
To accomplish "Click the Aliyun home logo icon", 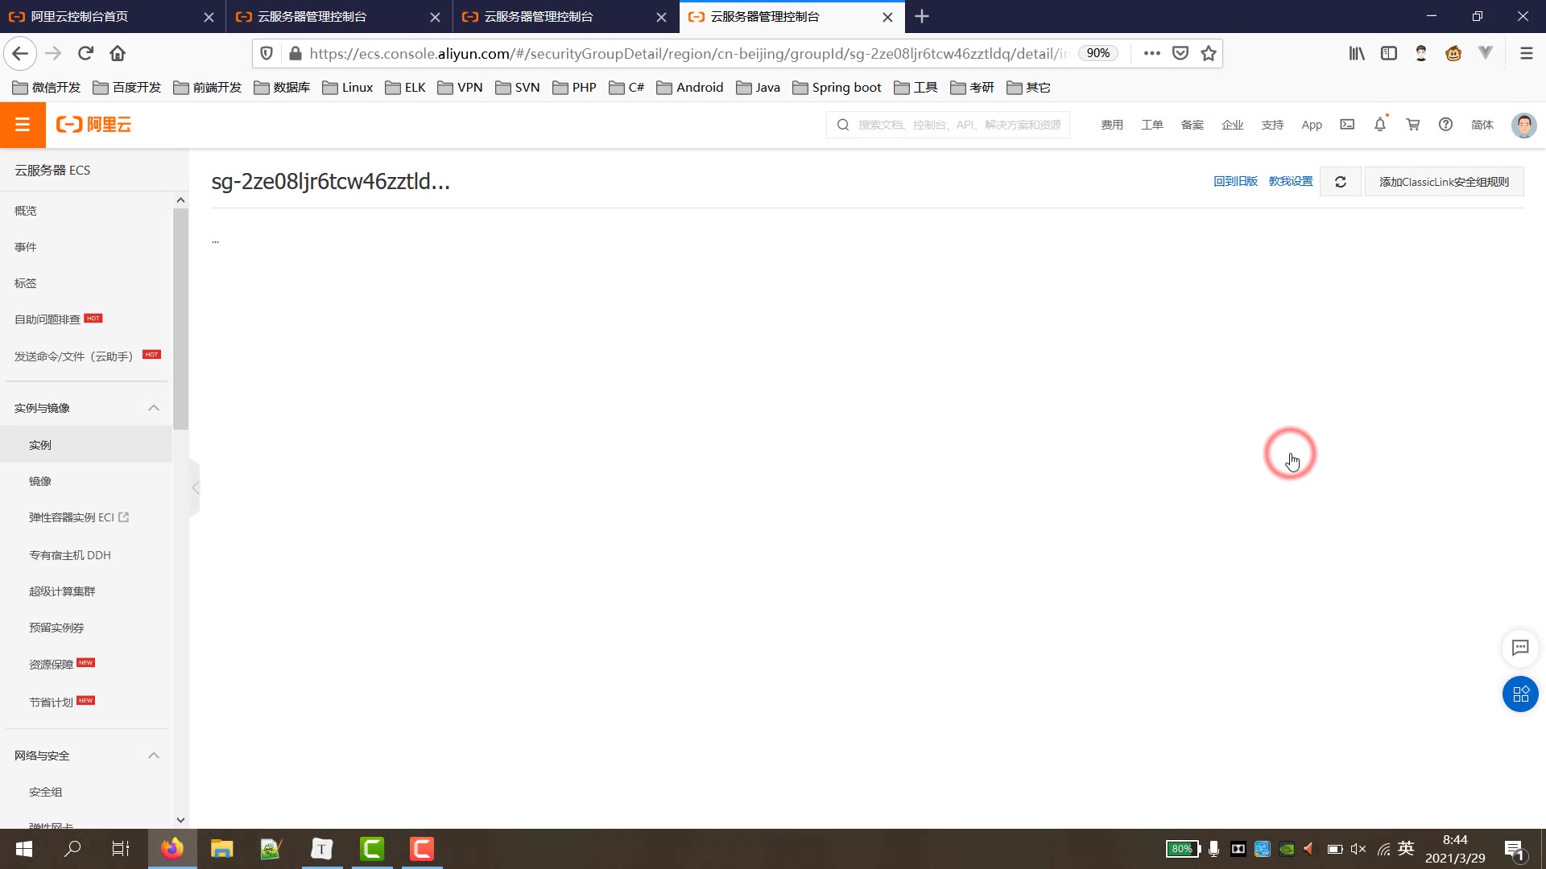I will click(94, 124).
